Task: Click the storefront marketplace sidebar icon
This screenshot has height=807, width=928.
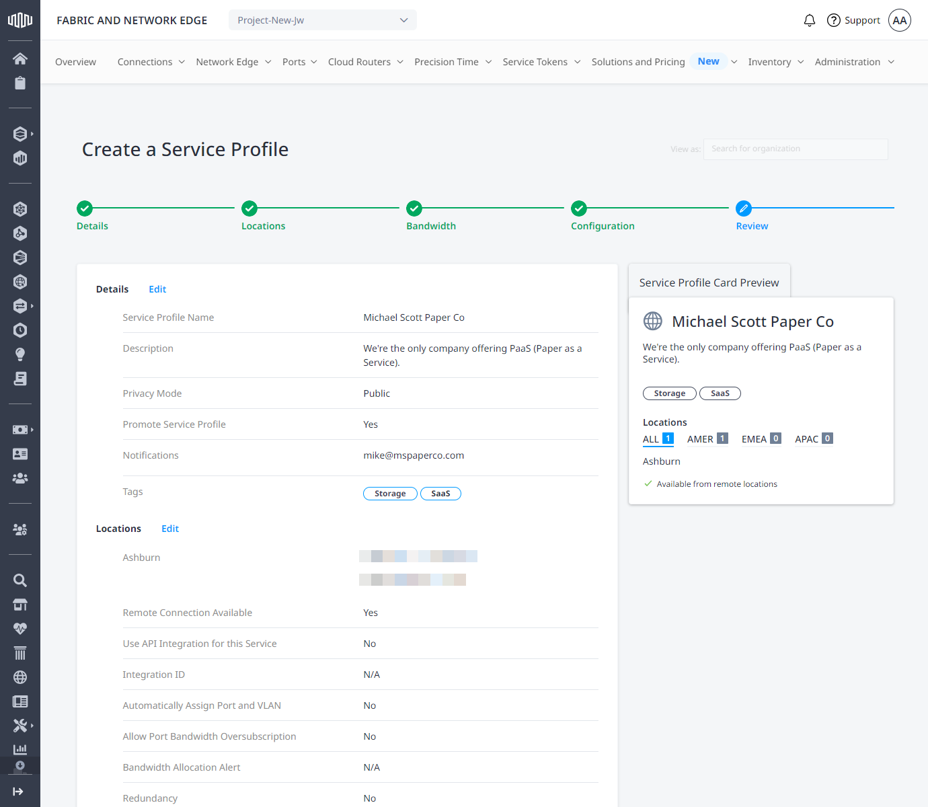Action: [20, 605]
